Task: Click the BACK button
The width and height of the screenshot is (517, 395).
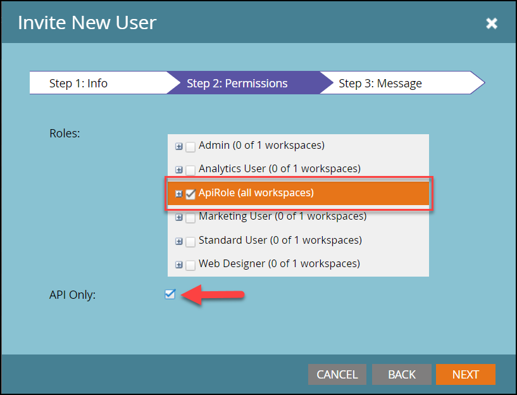Action: point(402,374)
